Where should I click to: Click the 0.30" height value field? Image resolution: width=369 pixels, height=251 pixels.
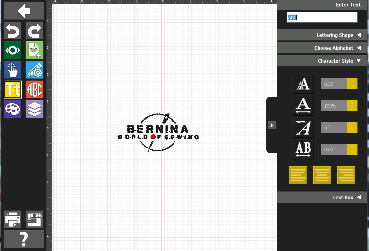coord(334,84)
